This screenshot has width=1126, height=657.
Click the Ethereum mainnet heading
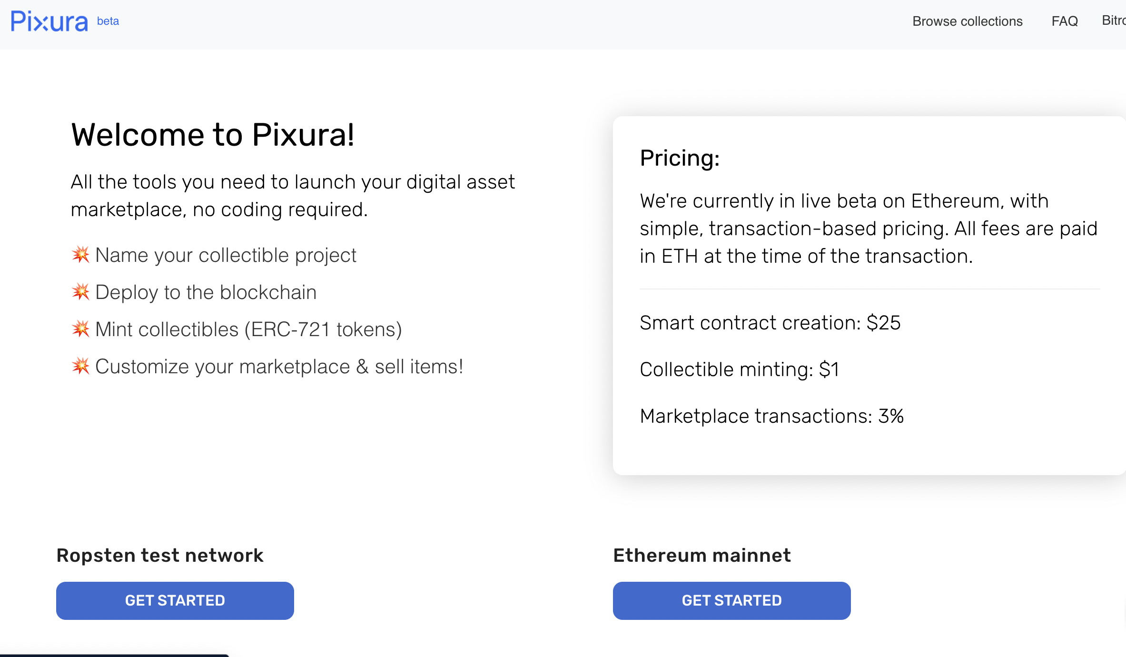[702, 556]
